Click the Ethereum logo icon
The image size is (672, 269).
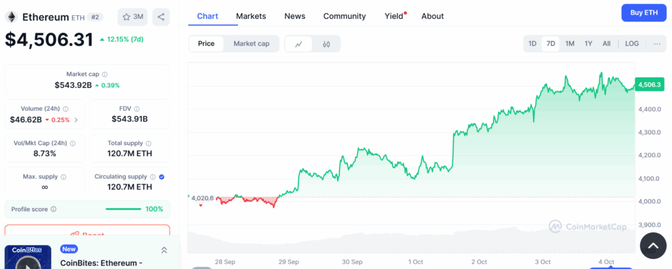[x=12, y=17]
